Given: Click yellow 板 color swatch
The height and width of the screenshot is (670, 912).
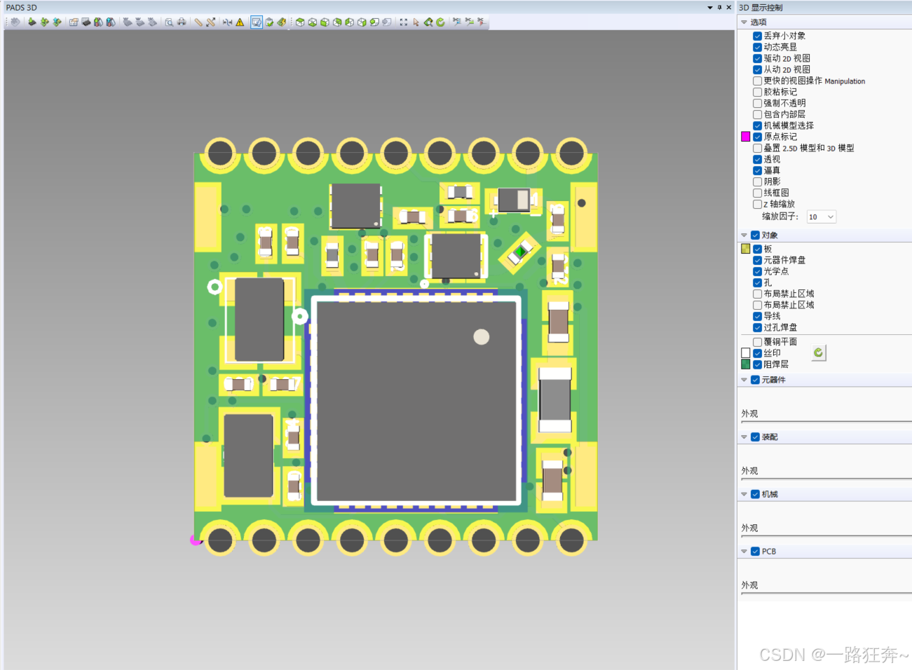Looking at the screenshot, I should (746, 249).
